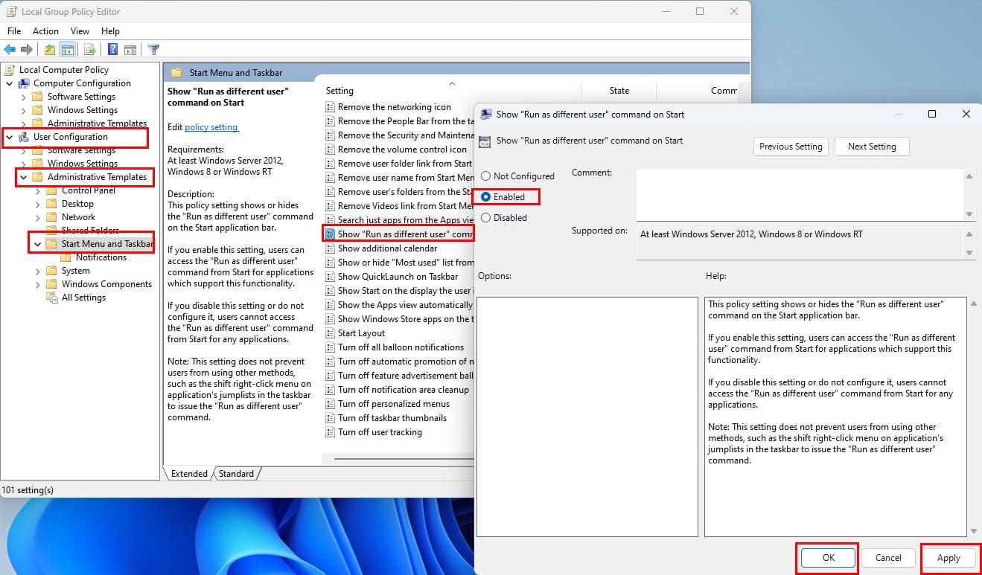This screenshot has width=982, height=575.
Task: Select the Not Configured radio button
Action: pyautogui.click(x=486, y=176)
